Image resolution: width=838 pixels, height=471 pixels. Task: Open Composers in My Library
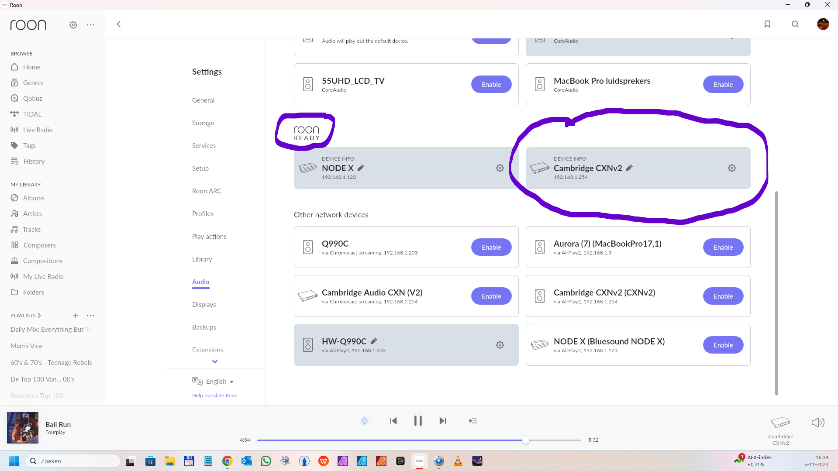34,245
